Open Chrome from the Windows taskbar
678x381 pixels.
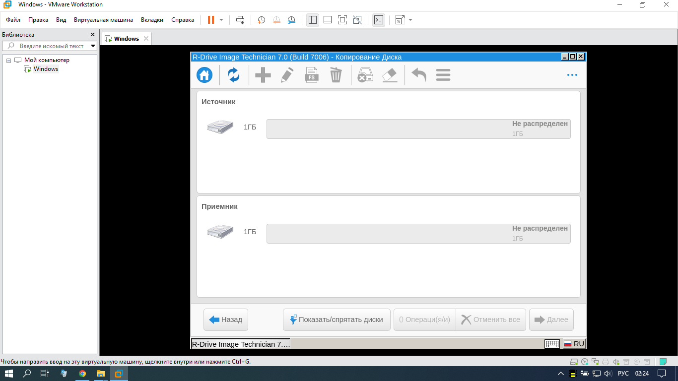click(82, 374)
